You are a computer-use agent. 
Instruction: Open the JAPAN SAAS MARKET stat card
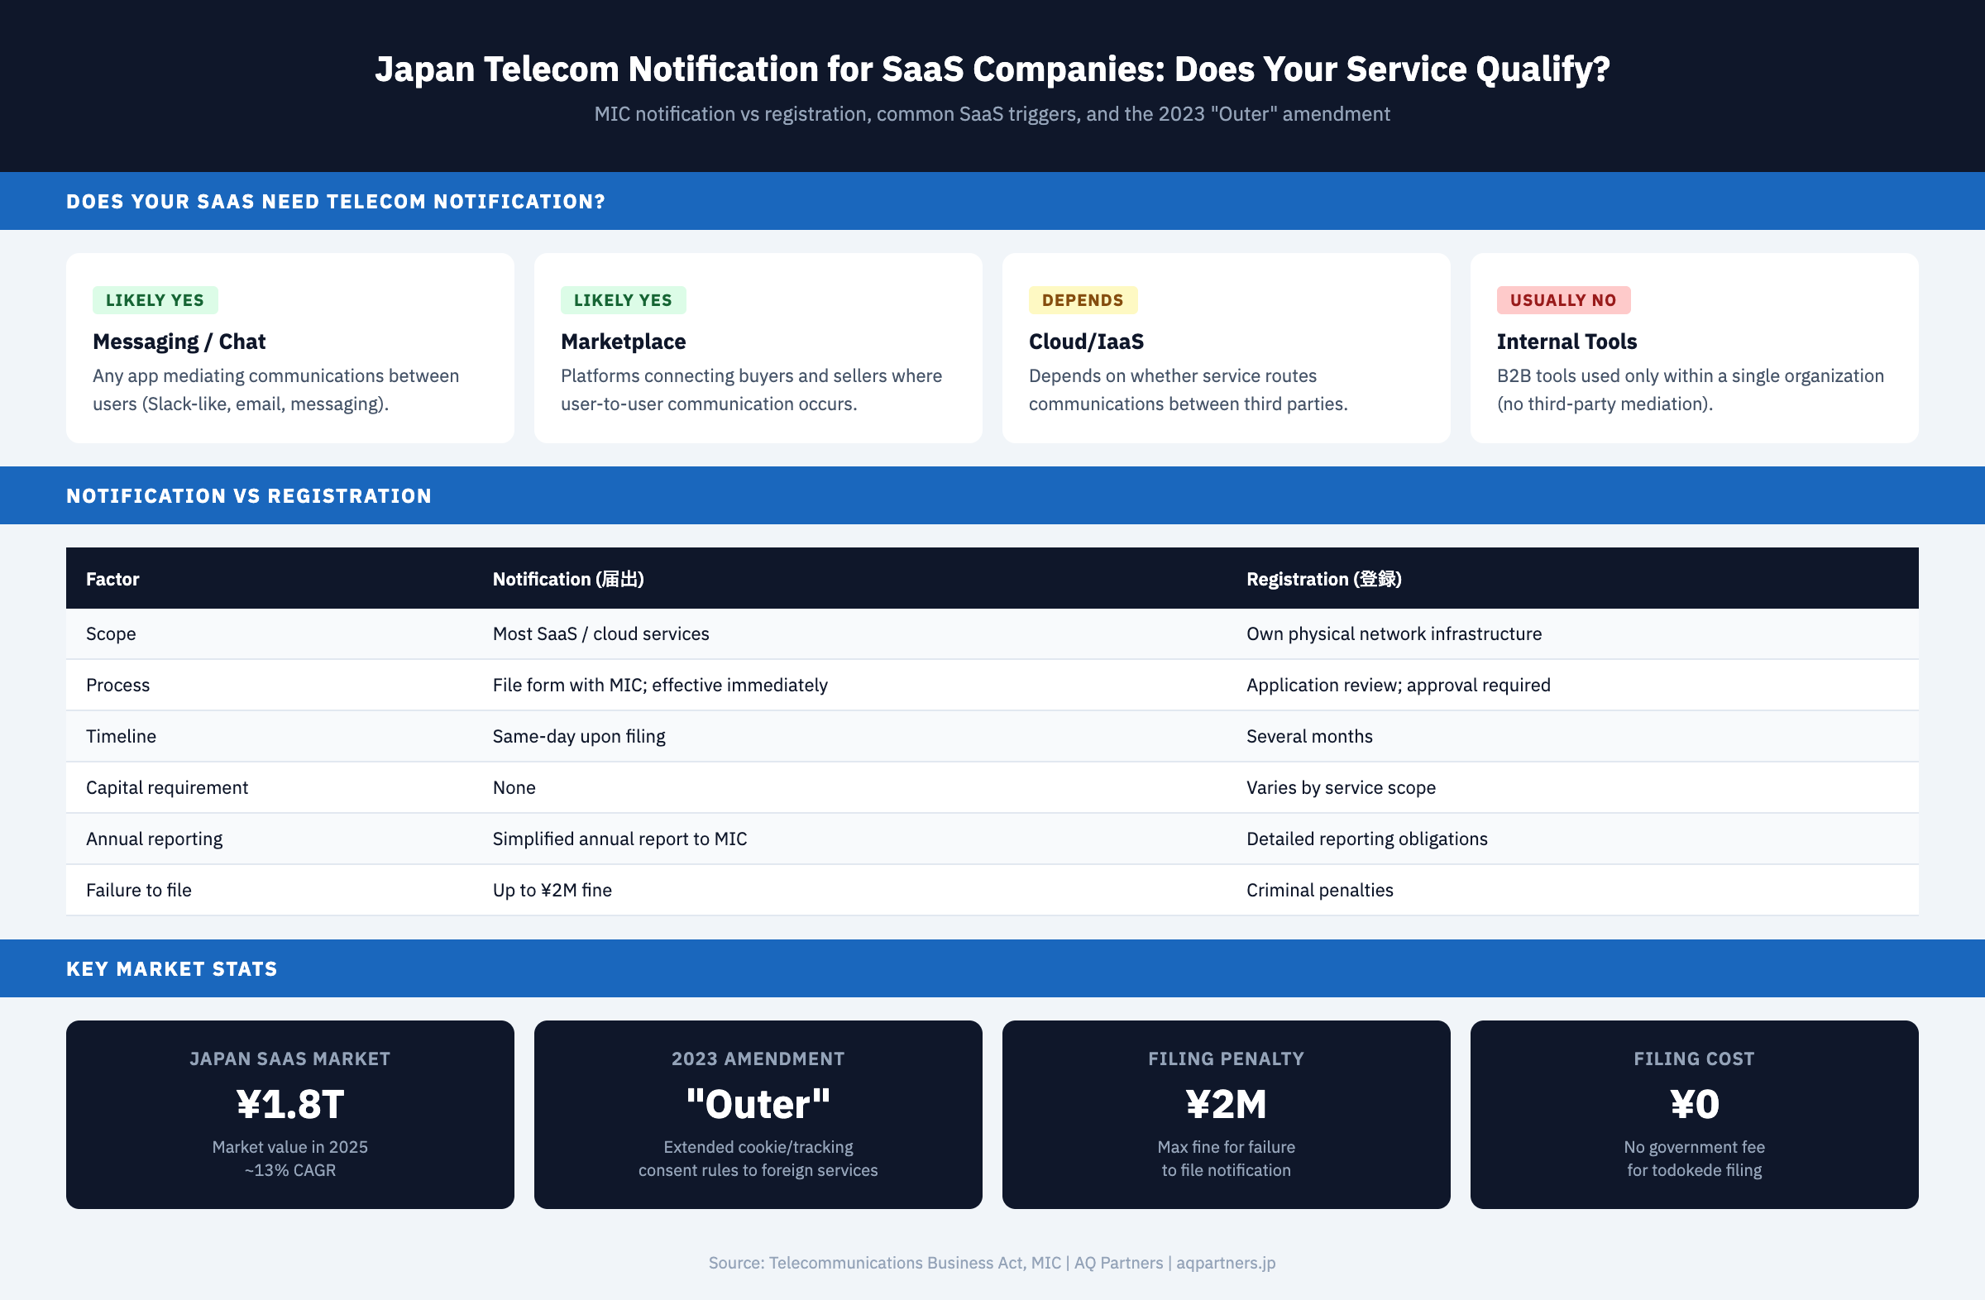click(289, 1114)
